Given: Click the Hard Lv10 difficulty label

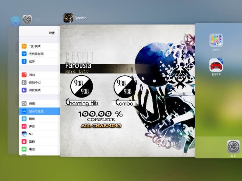Looking at the screenshot, I should (x=77, y=71).
